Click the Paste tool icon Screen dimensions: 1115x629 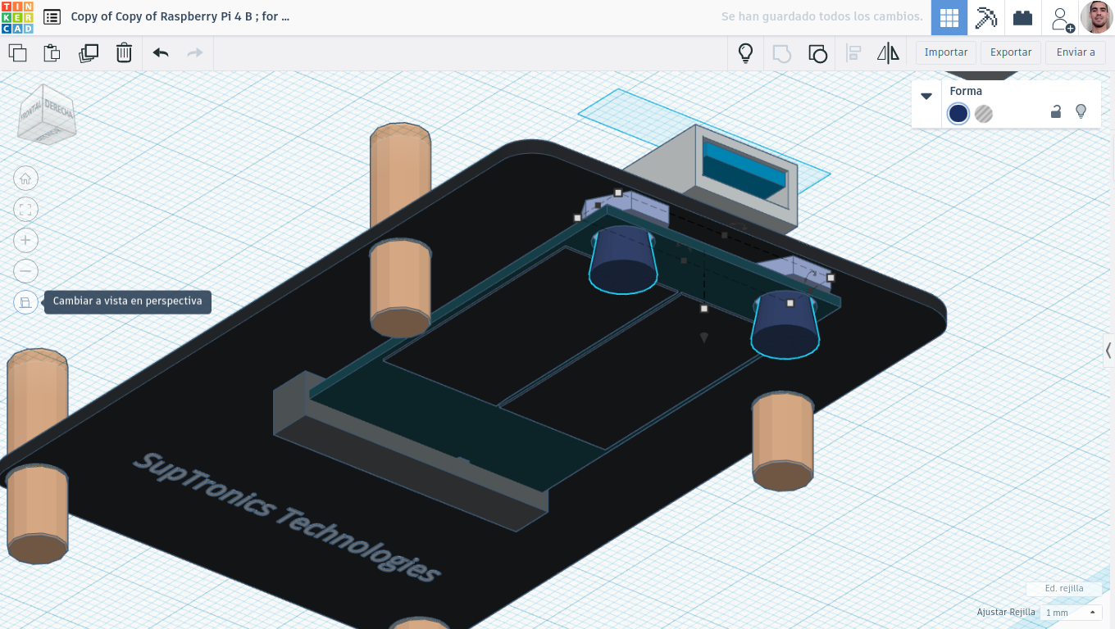click(x=52, y=53)
